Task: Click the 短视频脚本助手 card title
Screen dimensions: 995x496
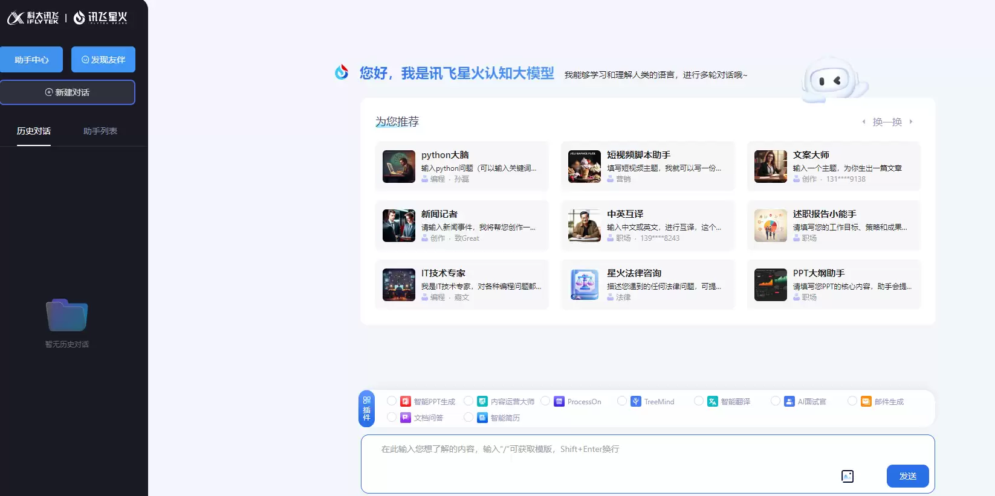Action: (x=638, y=155)
